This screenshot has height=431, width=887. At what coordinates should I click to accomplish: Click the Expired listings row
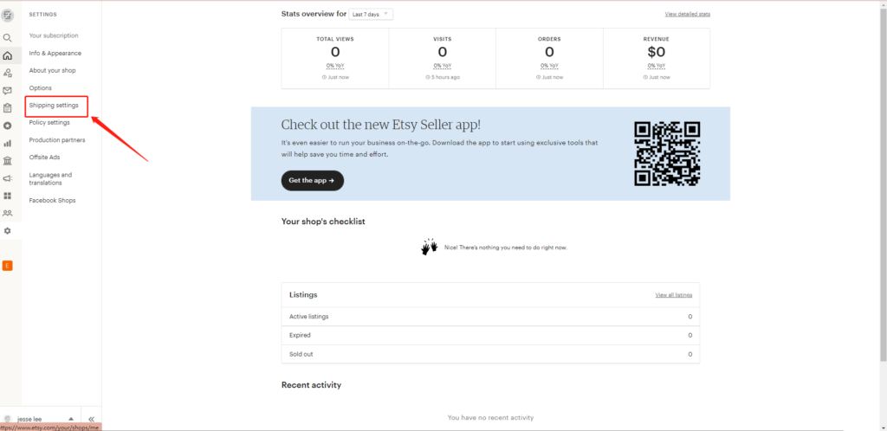490,335
